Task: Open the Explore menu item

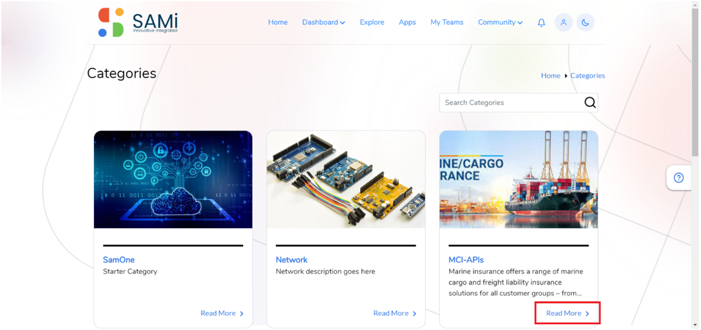Action: [372, 22]
